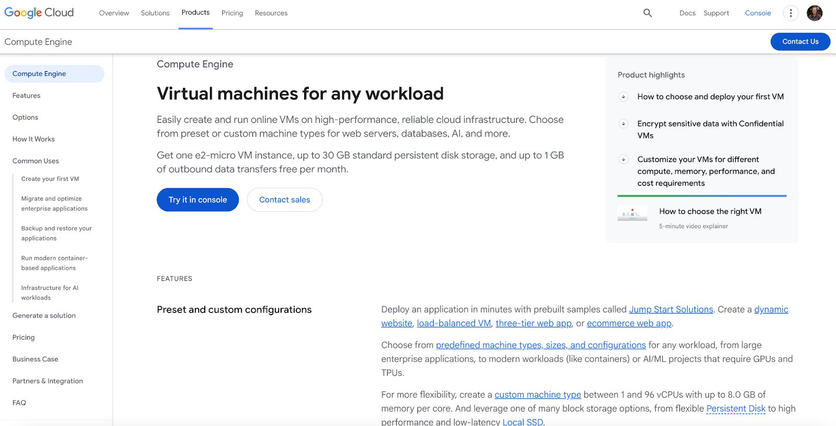Open the Overview nav item
The image size is (836, 426).
(114, 13)
